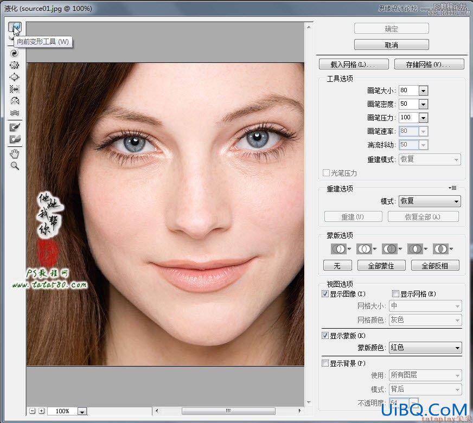The height and width of the screenshot is (423, 473).
Task: Enable the 显示背景 checkbox
Action: point(325,363)
